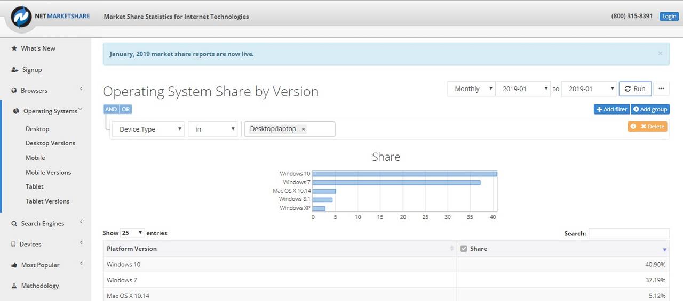Open the Show 25 entries dropdown
This screenshot has height=301, width=683.
(x=132, y=233)
